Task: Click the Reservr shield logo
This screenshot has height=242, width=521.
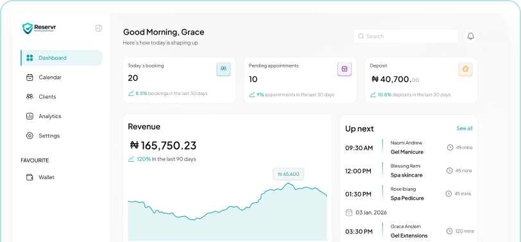Action: pyautogui.click(x=28, y=28)
